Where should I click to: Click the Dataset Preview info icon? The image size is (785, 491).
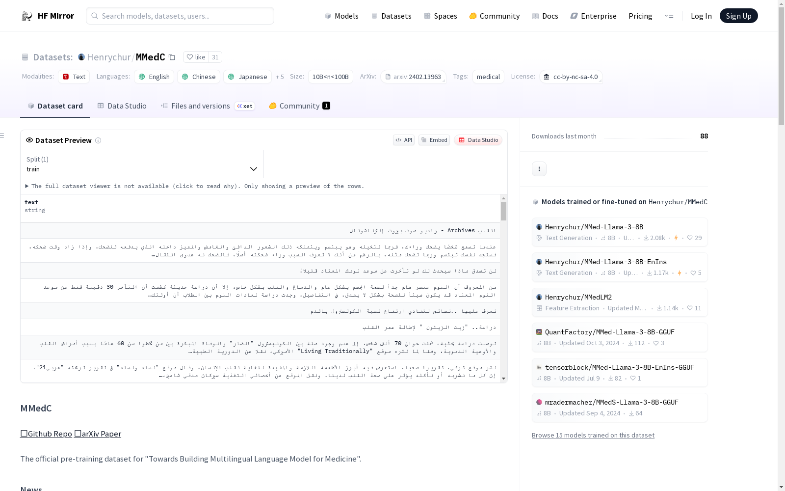[x=98, y=140]
